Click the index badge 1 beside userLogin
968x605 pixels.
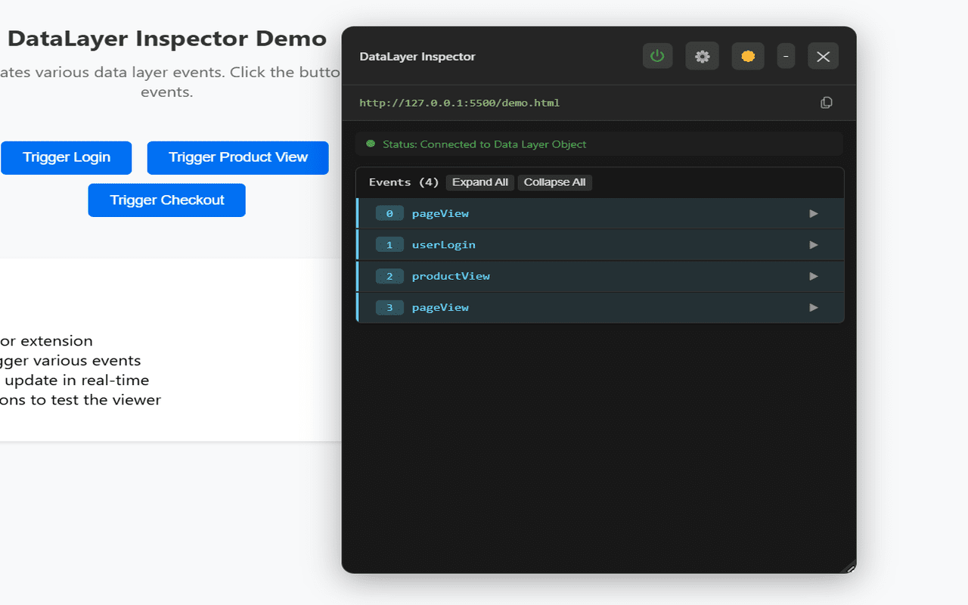[x=389, y=244]
